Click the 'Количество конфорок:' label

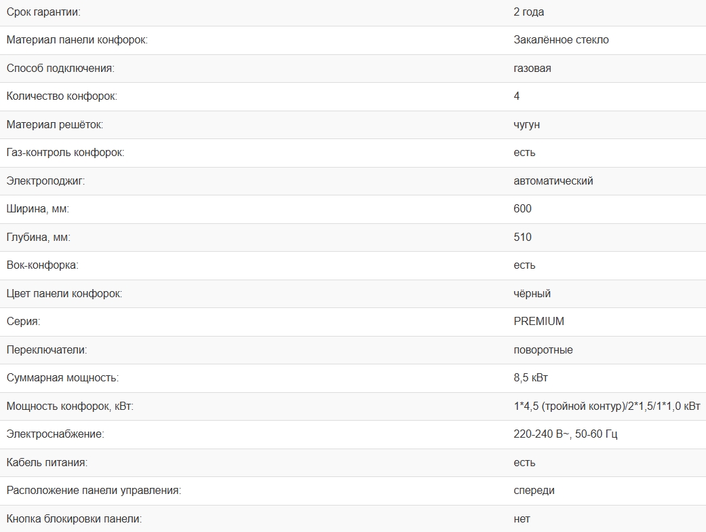[x=62, y=96]
